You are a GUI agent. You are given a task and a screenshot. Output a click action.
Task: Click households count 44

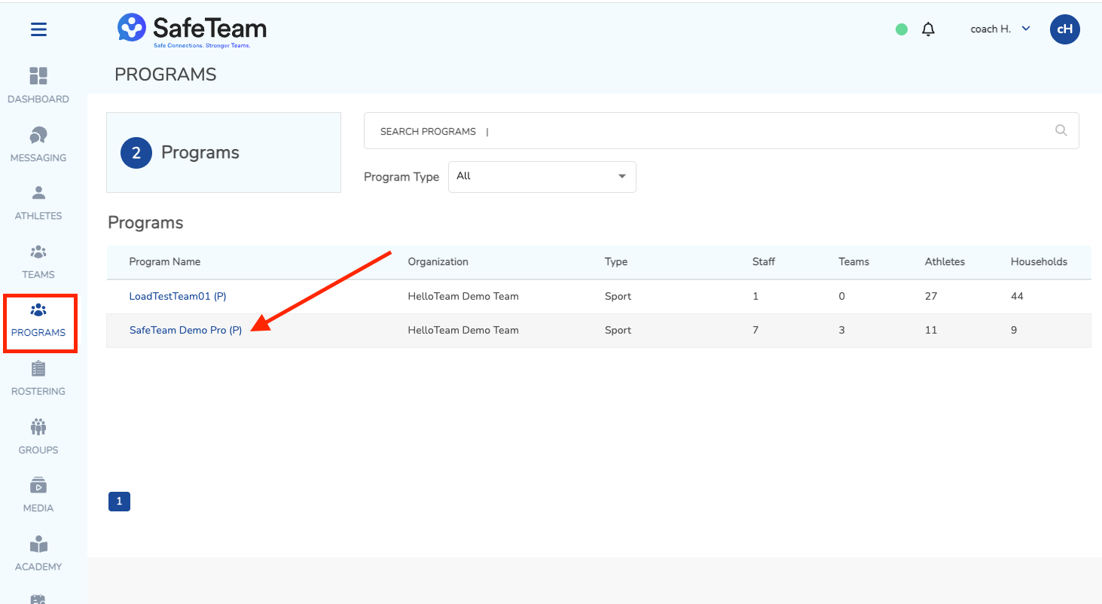(1017, 296)
